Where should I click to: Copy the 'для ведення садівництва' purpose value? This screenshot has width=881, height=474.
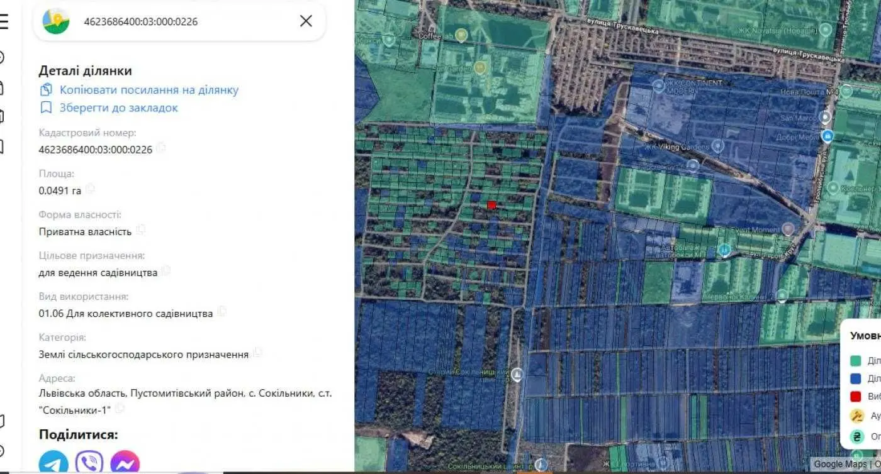click(x=166, y=270)
